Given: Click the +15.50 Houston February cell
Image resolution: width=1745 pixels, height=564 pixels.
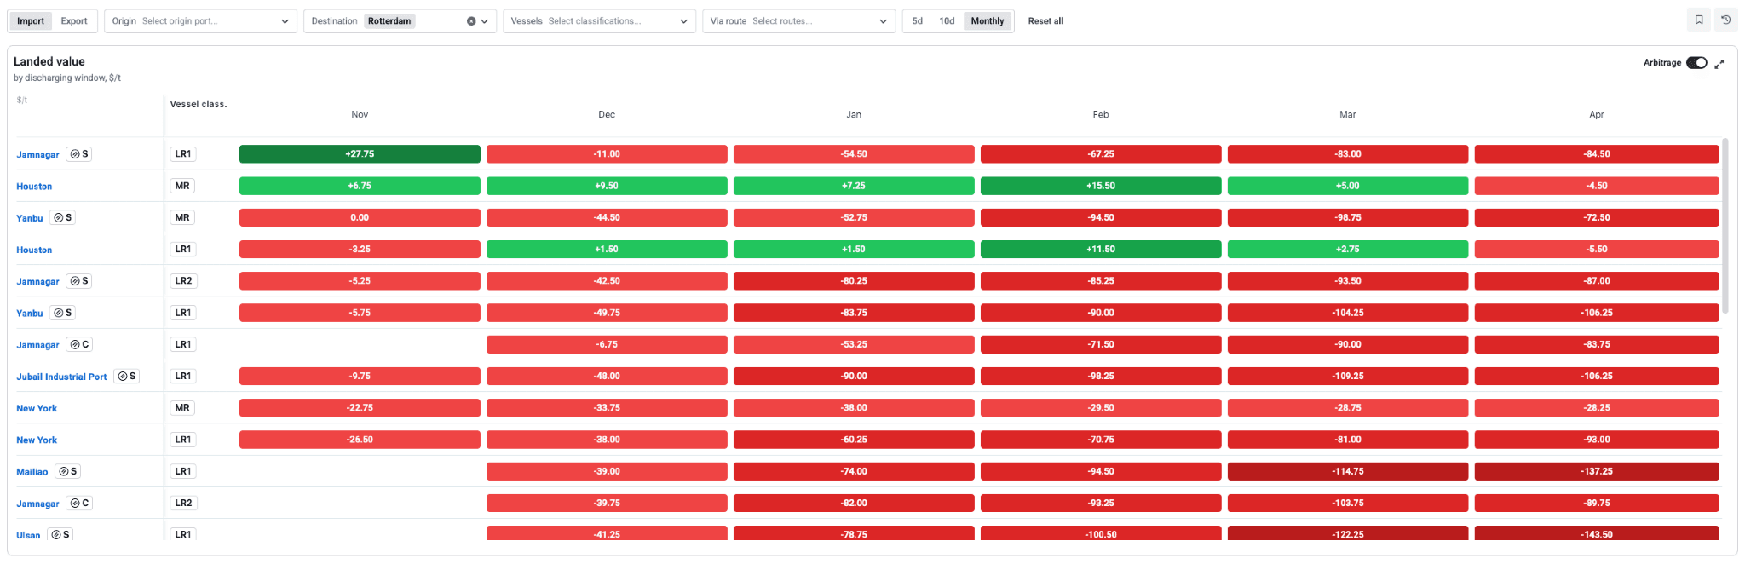Looking at the screenshot, I should [1101, 186].
